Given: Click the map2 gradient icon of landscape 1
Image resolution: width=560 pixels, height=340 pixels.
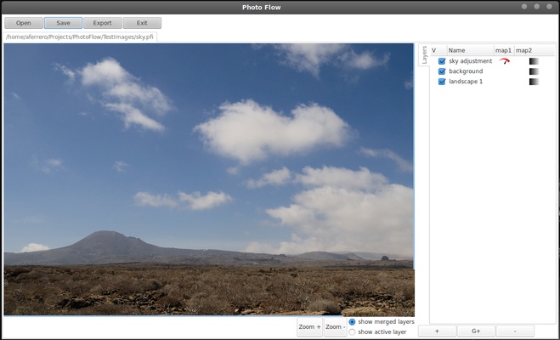Looking at the screenshot, I should tap(534, 82).
